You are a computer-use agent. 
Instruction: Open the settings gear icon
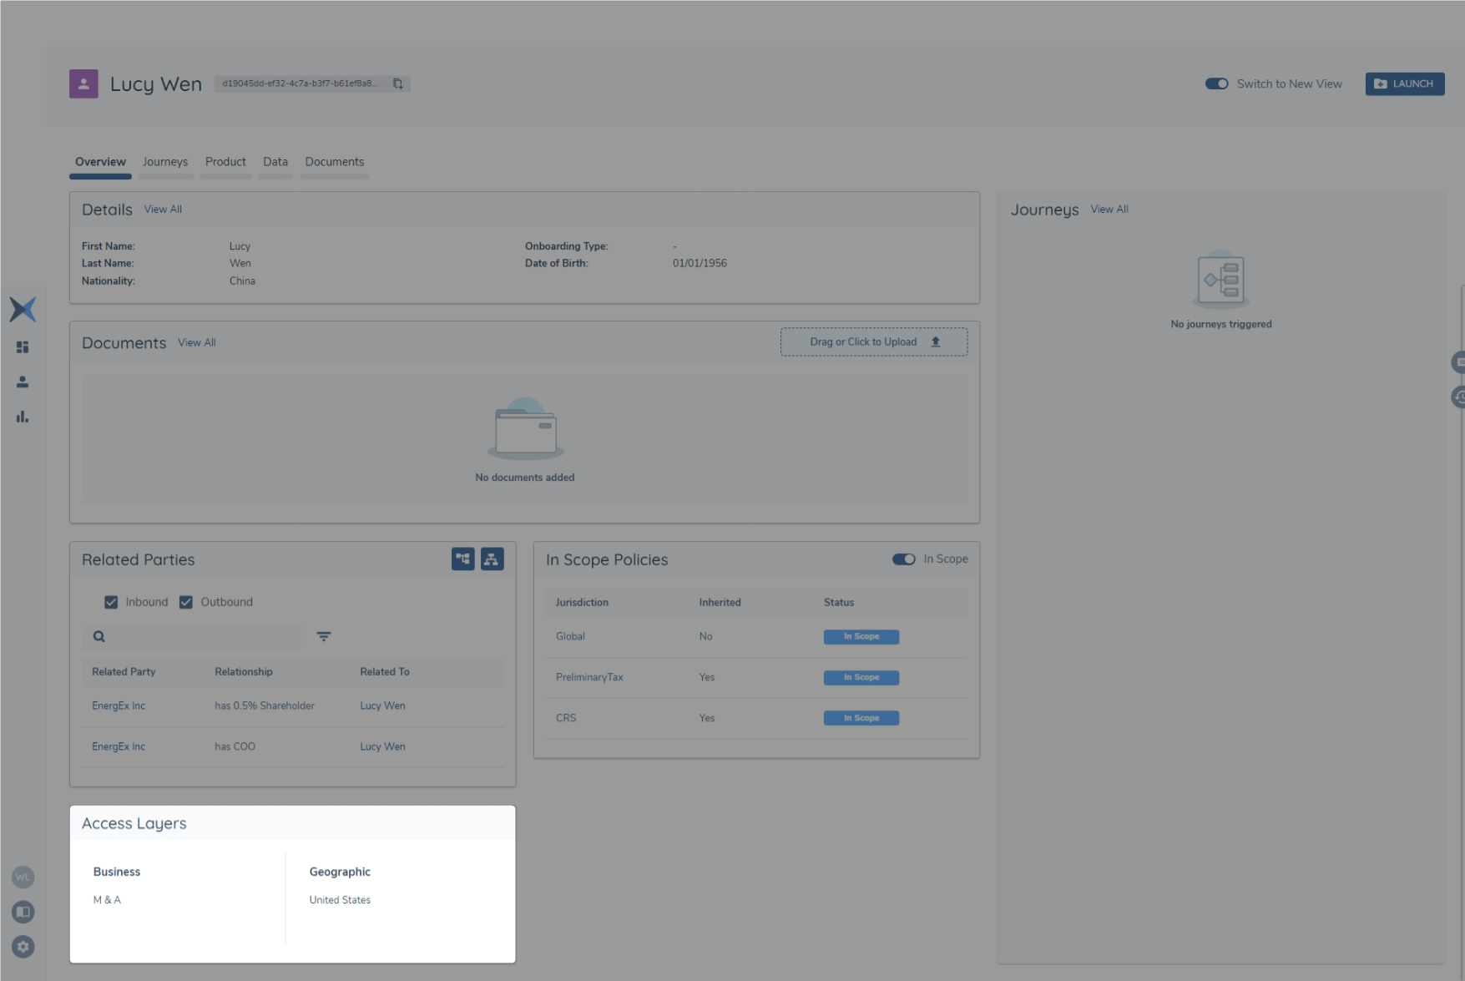23,947
